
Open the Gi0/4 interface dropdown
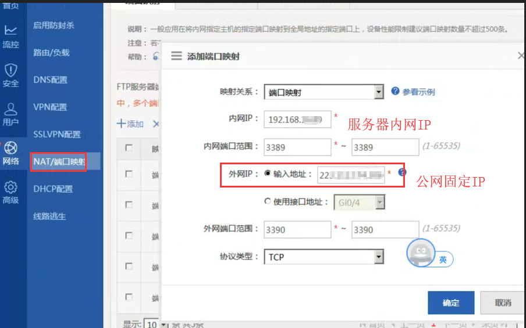tap(379, 202)
